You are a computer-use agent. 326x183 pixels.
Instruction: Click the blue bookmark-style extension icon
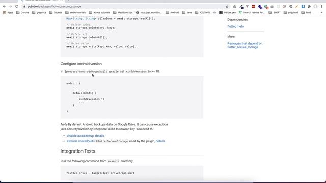303,7
